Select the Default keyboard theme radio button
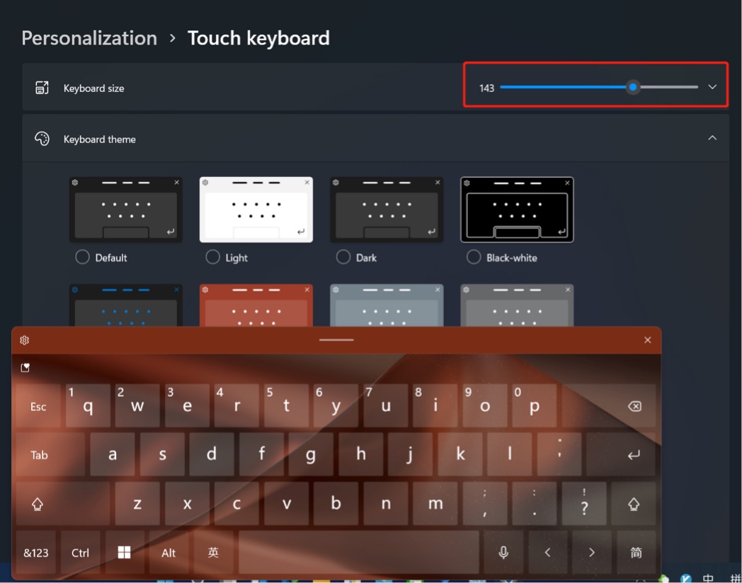The height and width of the screenshot is (583, 742). click(x=84, y=258)
